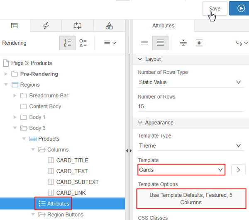Select the CARD_TITLE column node
Screen dimensions: 249x220
[72, 160]
